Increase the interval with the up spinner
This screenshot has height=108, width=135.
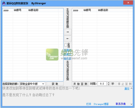tap(109, 83)
